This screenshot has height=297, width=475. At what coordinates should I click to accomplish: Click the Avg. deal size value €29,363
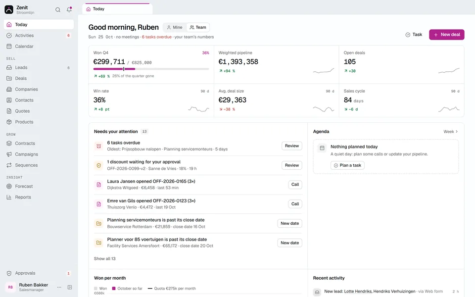(x=233, y=100)
